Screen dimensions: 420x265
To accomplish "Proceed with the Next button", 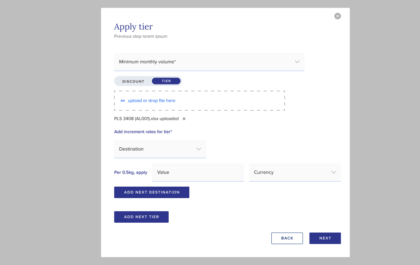I will point(325,238).
